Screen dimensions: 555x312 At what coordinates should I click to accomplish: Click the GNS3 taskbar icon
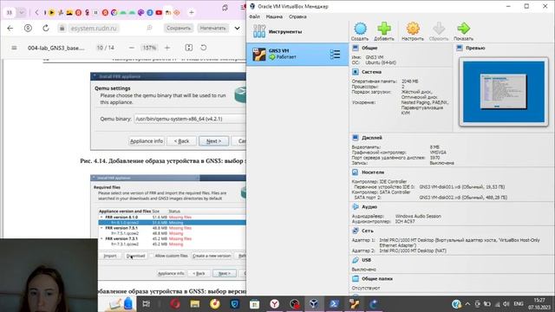point(354,303)
